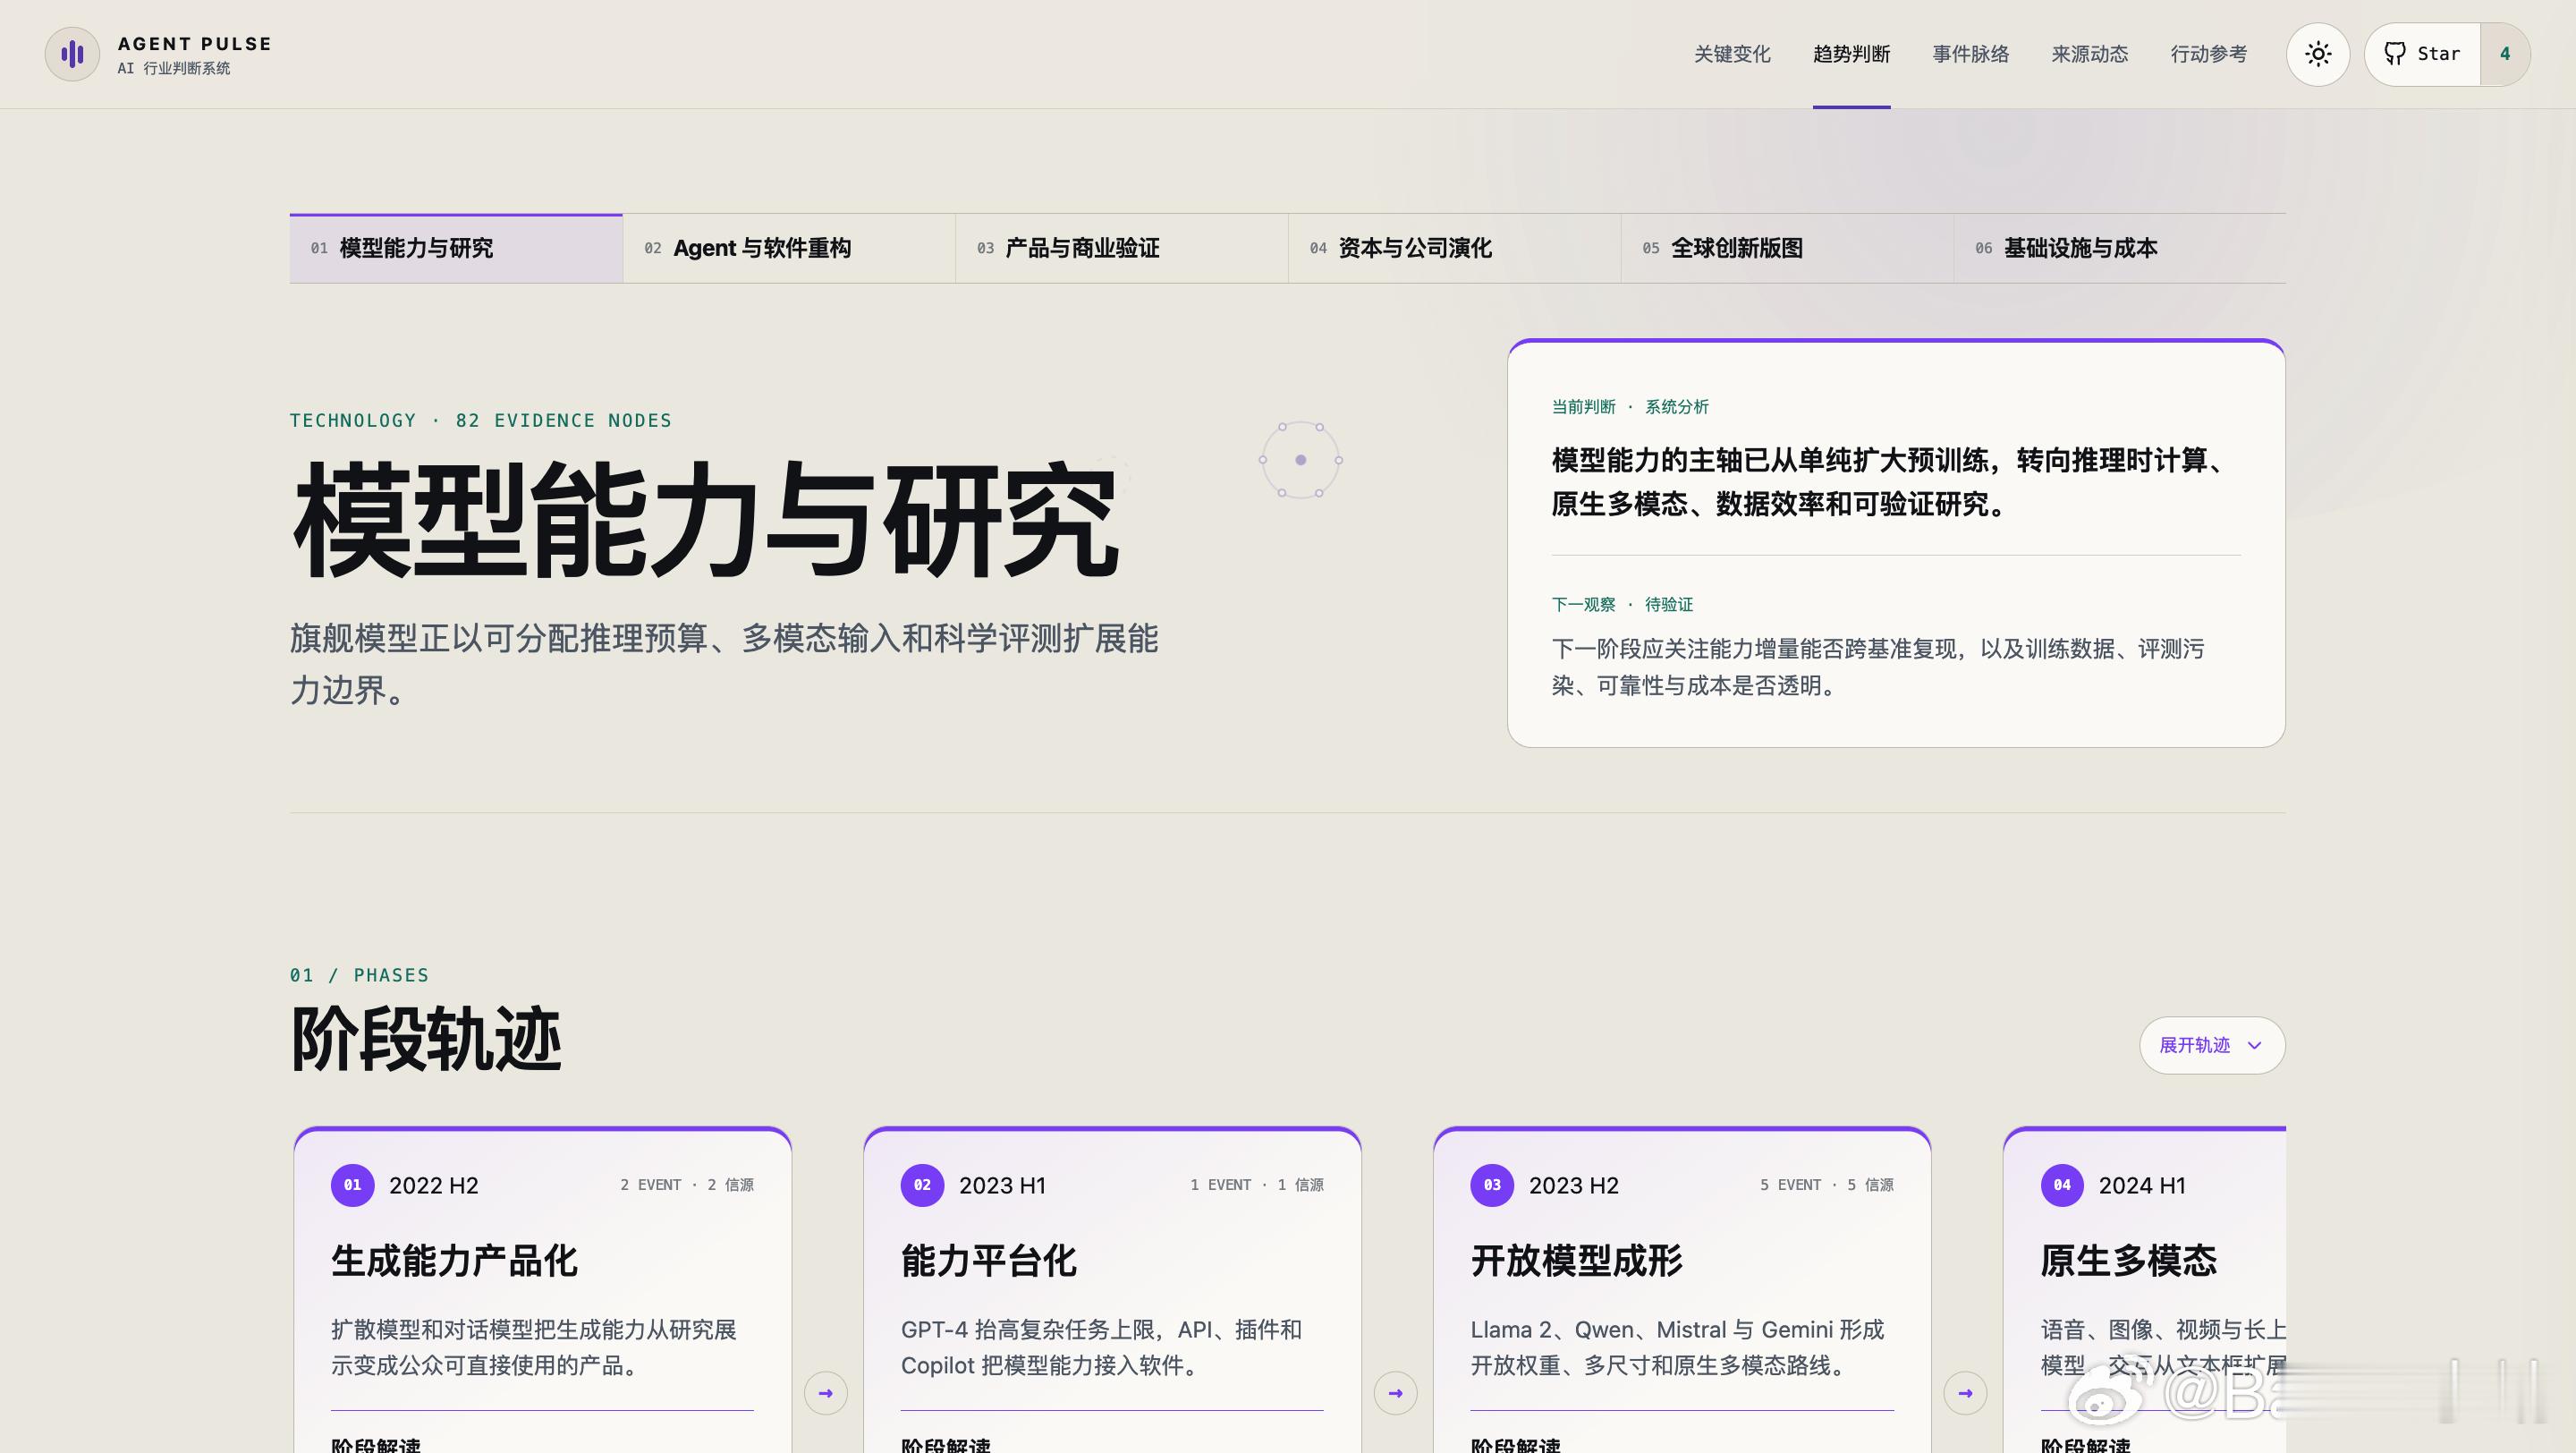Viewport: 2576px width, 1453px height.
Task: Click the arrow after the 2023 H1 card
Action: click(1395, 1393)
